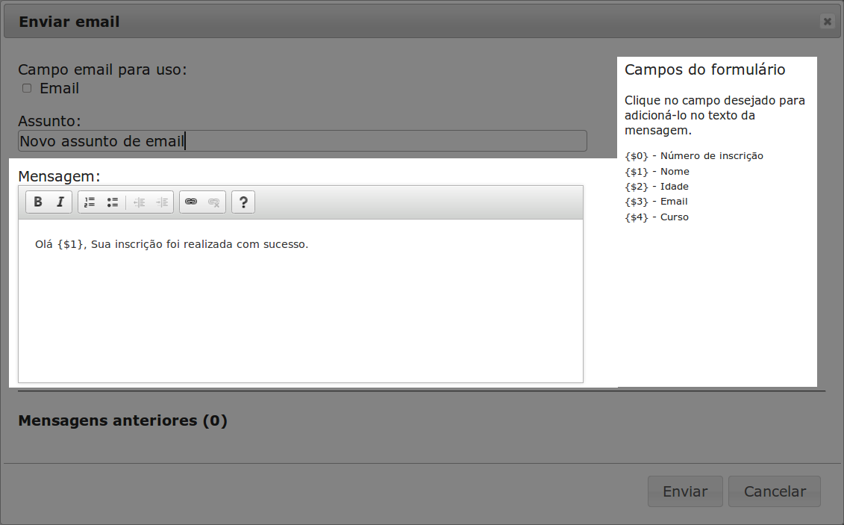844x525 pixels.
Task: Close the Enviar email dialog
Action: [827, 22]
